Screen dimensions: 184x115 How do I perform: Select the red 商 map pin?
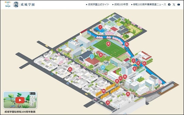pos(128,94)
